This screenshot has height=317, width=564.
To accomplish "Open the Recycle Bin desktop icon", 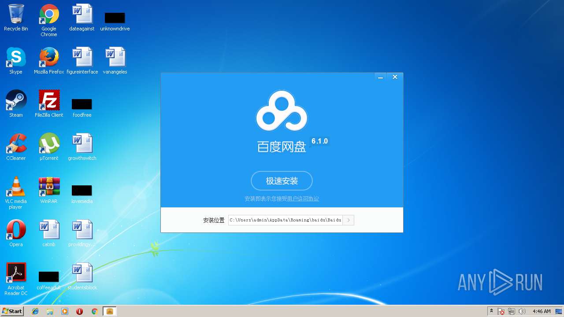I will 16,18.
